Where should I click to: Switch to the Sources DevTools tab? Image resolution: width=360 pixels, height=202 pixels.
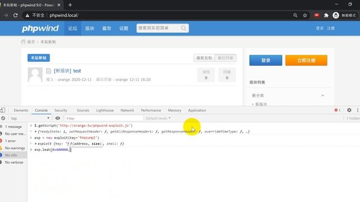coord(83,110)
